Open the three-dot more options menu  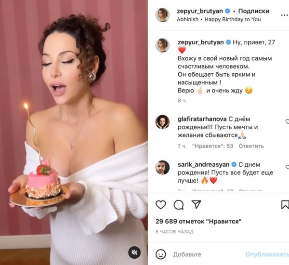tap(285, 15)
